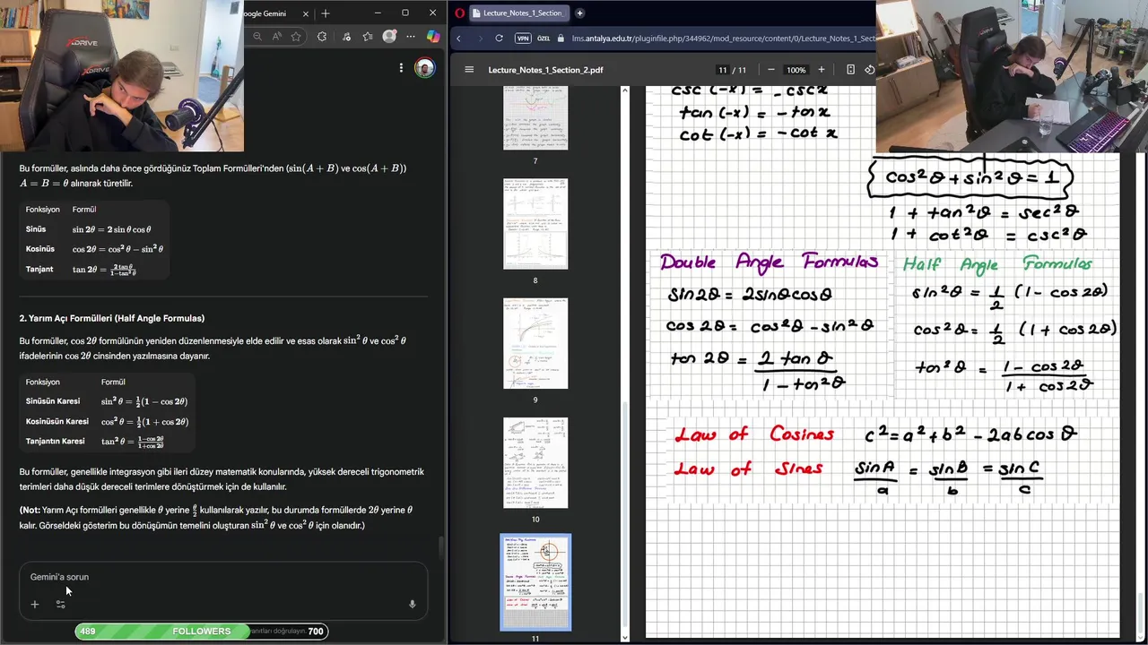This screenshot has height=645, width=1148.
Task: Open the Google account avatar in Gemini
Action: click(x=424, y=68)
